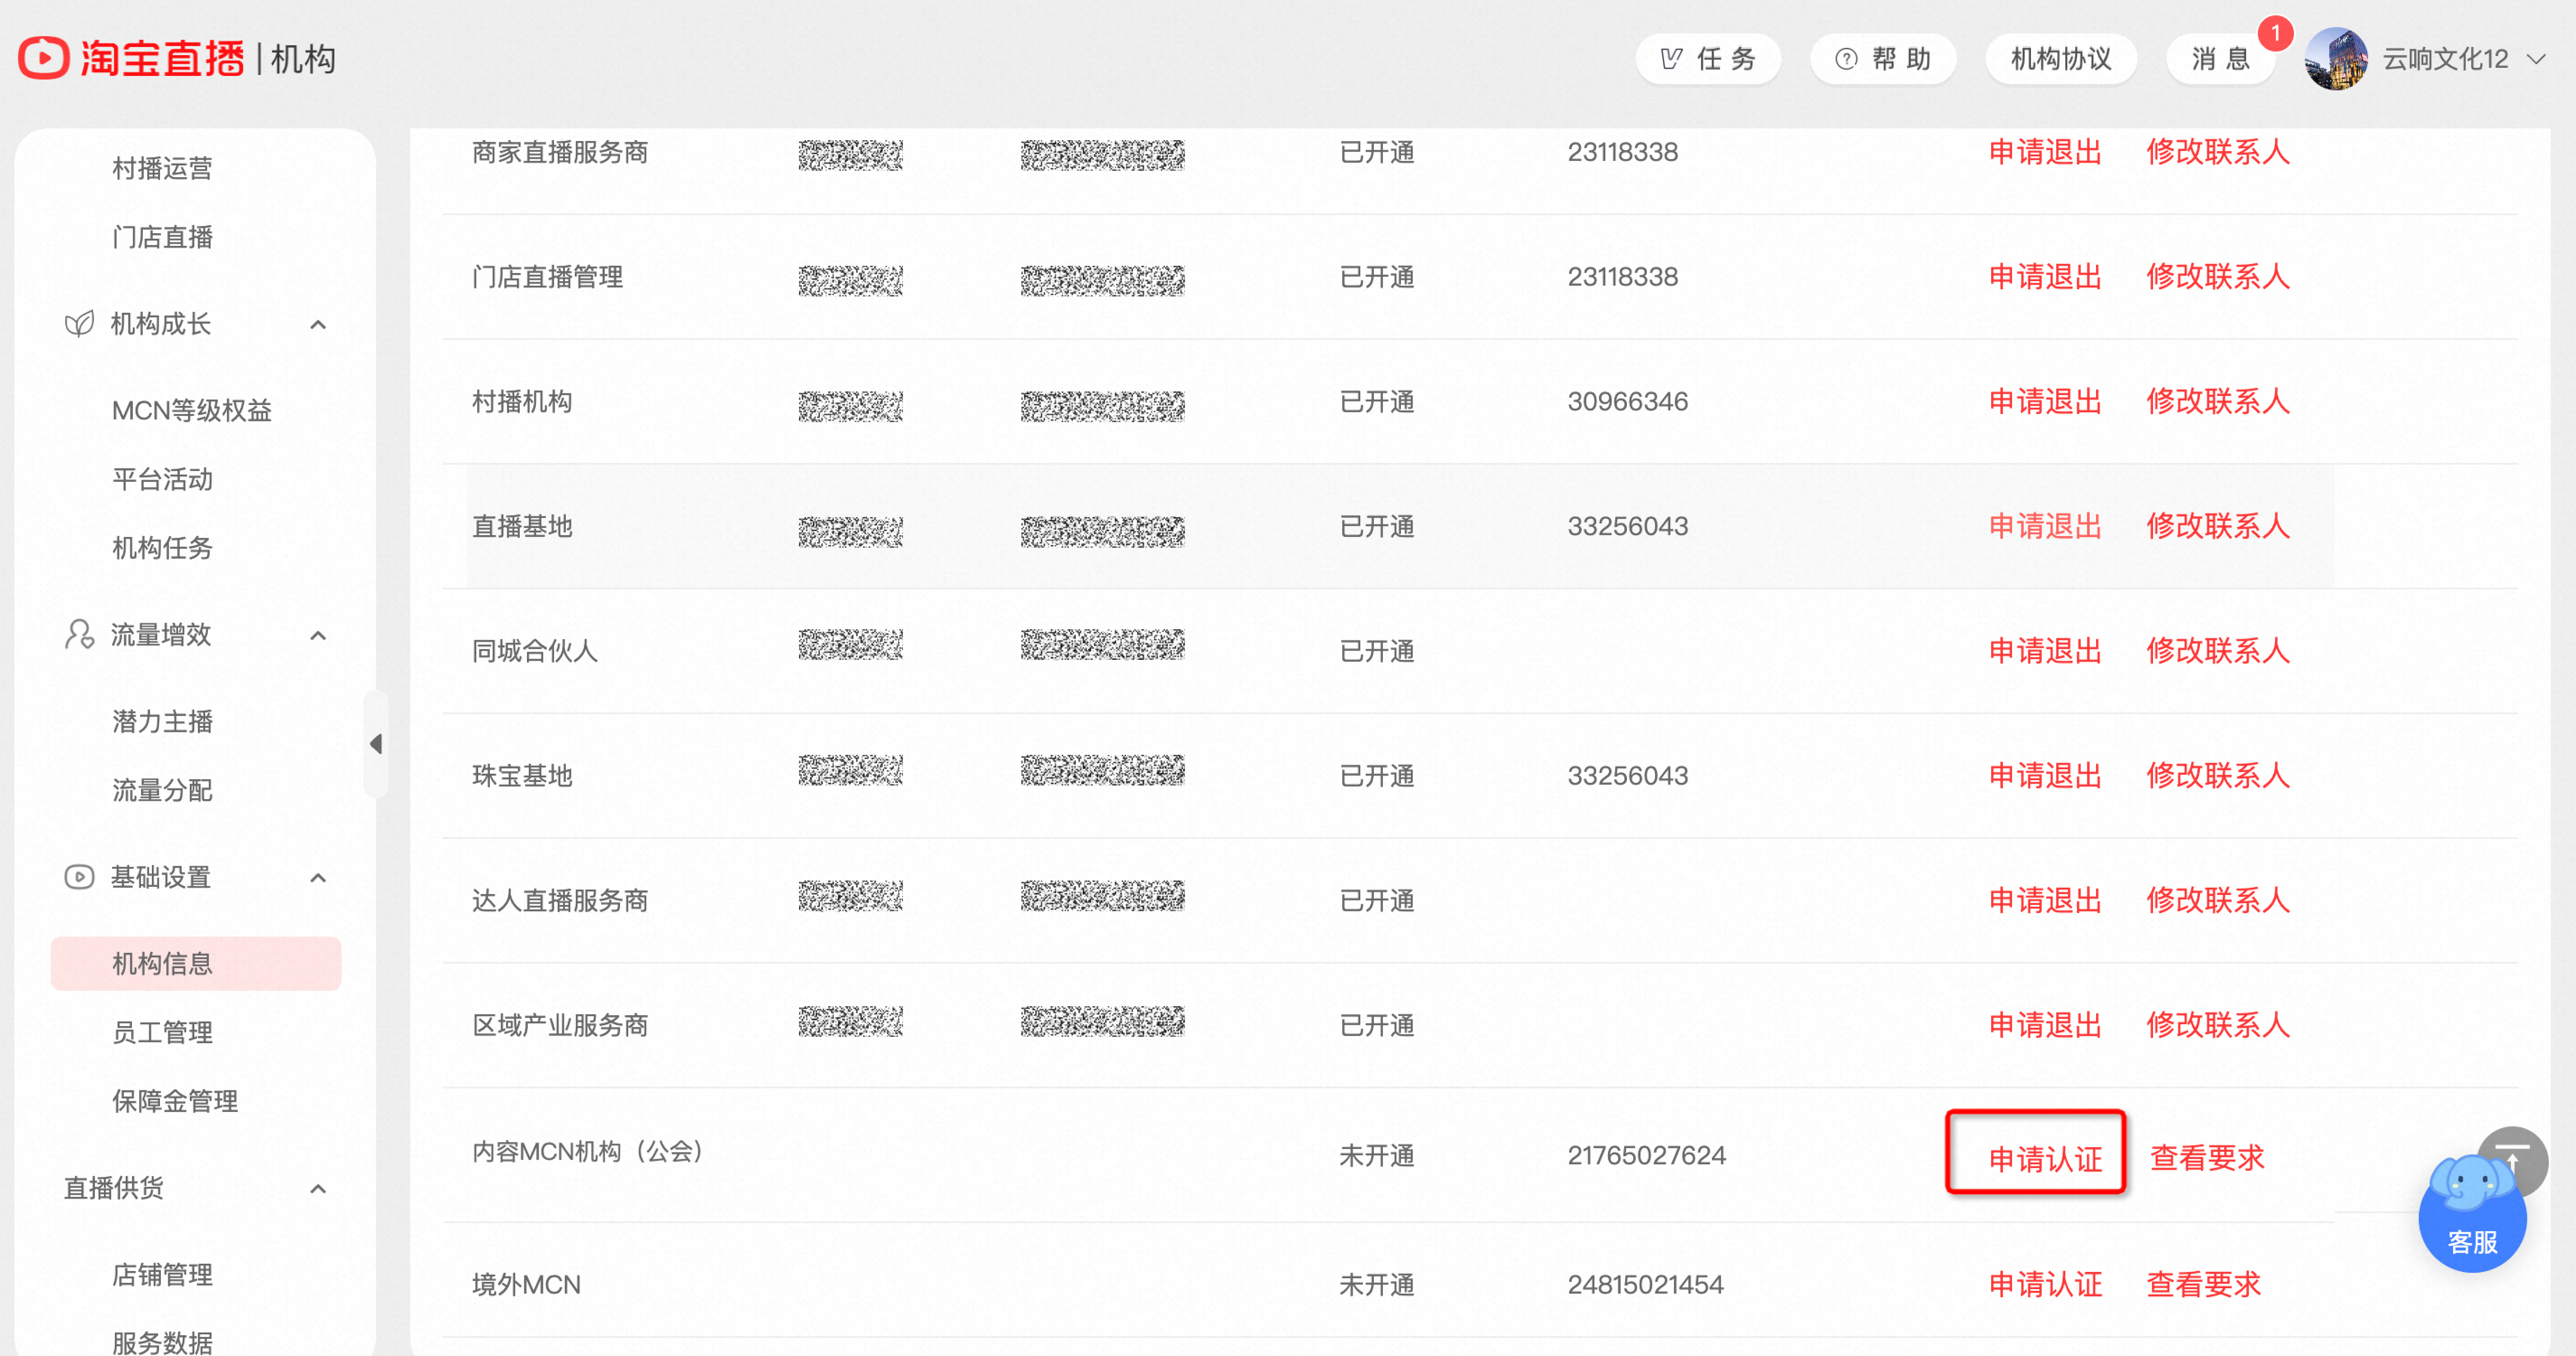Open the 消息 messages button
The height and width of the screenshot is (1356, 2576).
[2221, 59]
